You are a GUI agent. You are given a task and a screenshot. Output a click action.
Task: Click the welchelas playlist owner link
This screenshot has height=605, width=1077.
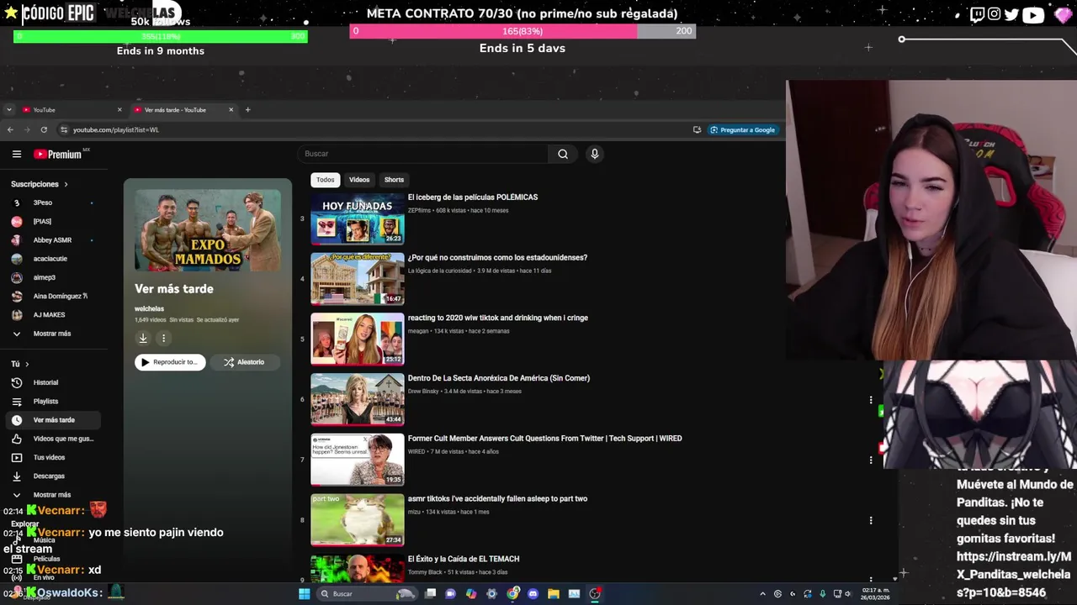(149, 308)
